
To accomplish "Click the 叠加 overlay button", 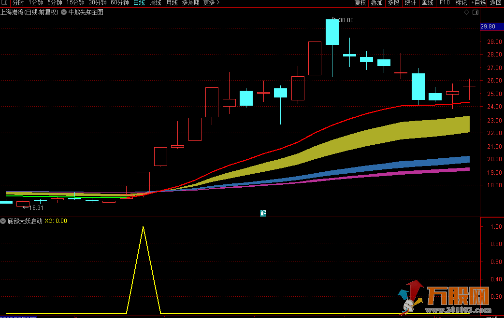I will tap(376, 3).
